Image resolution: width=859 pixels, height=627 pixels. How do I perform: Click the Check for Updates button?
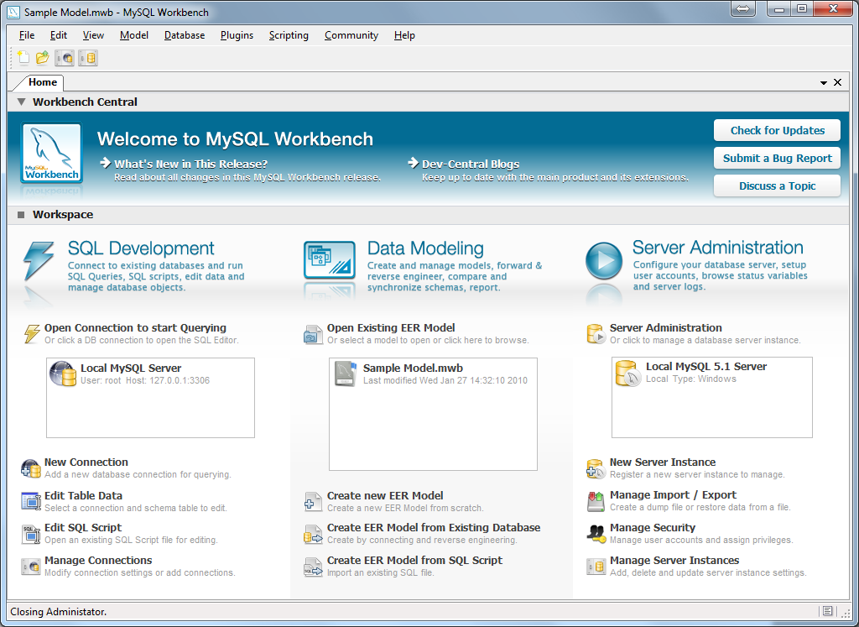click(x=776, y=130)
